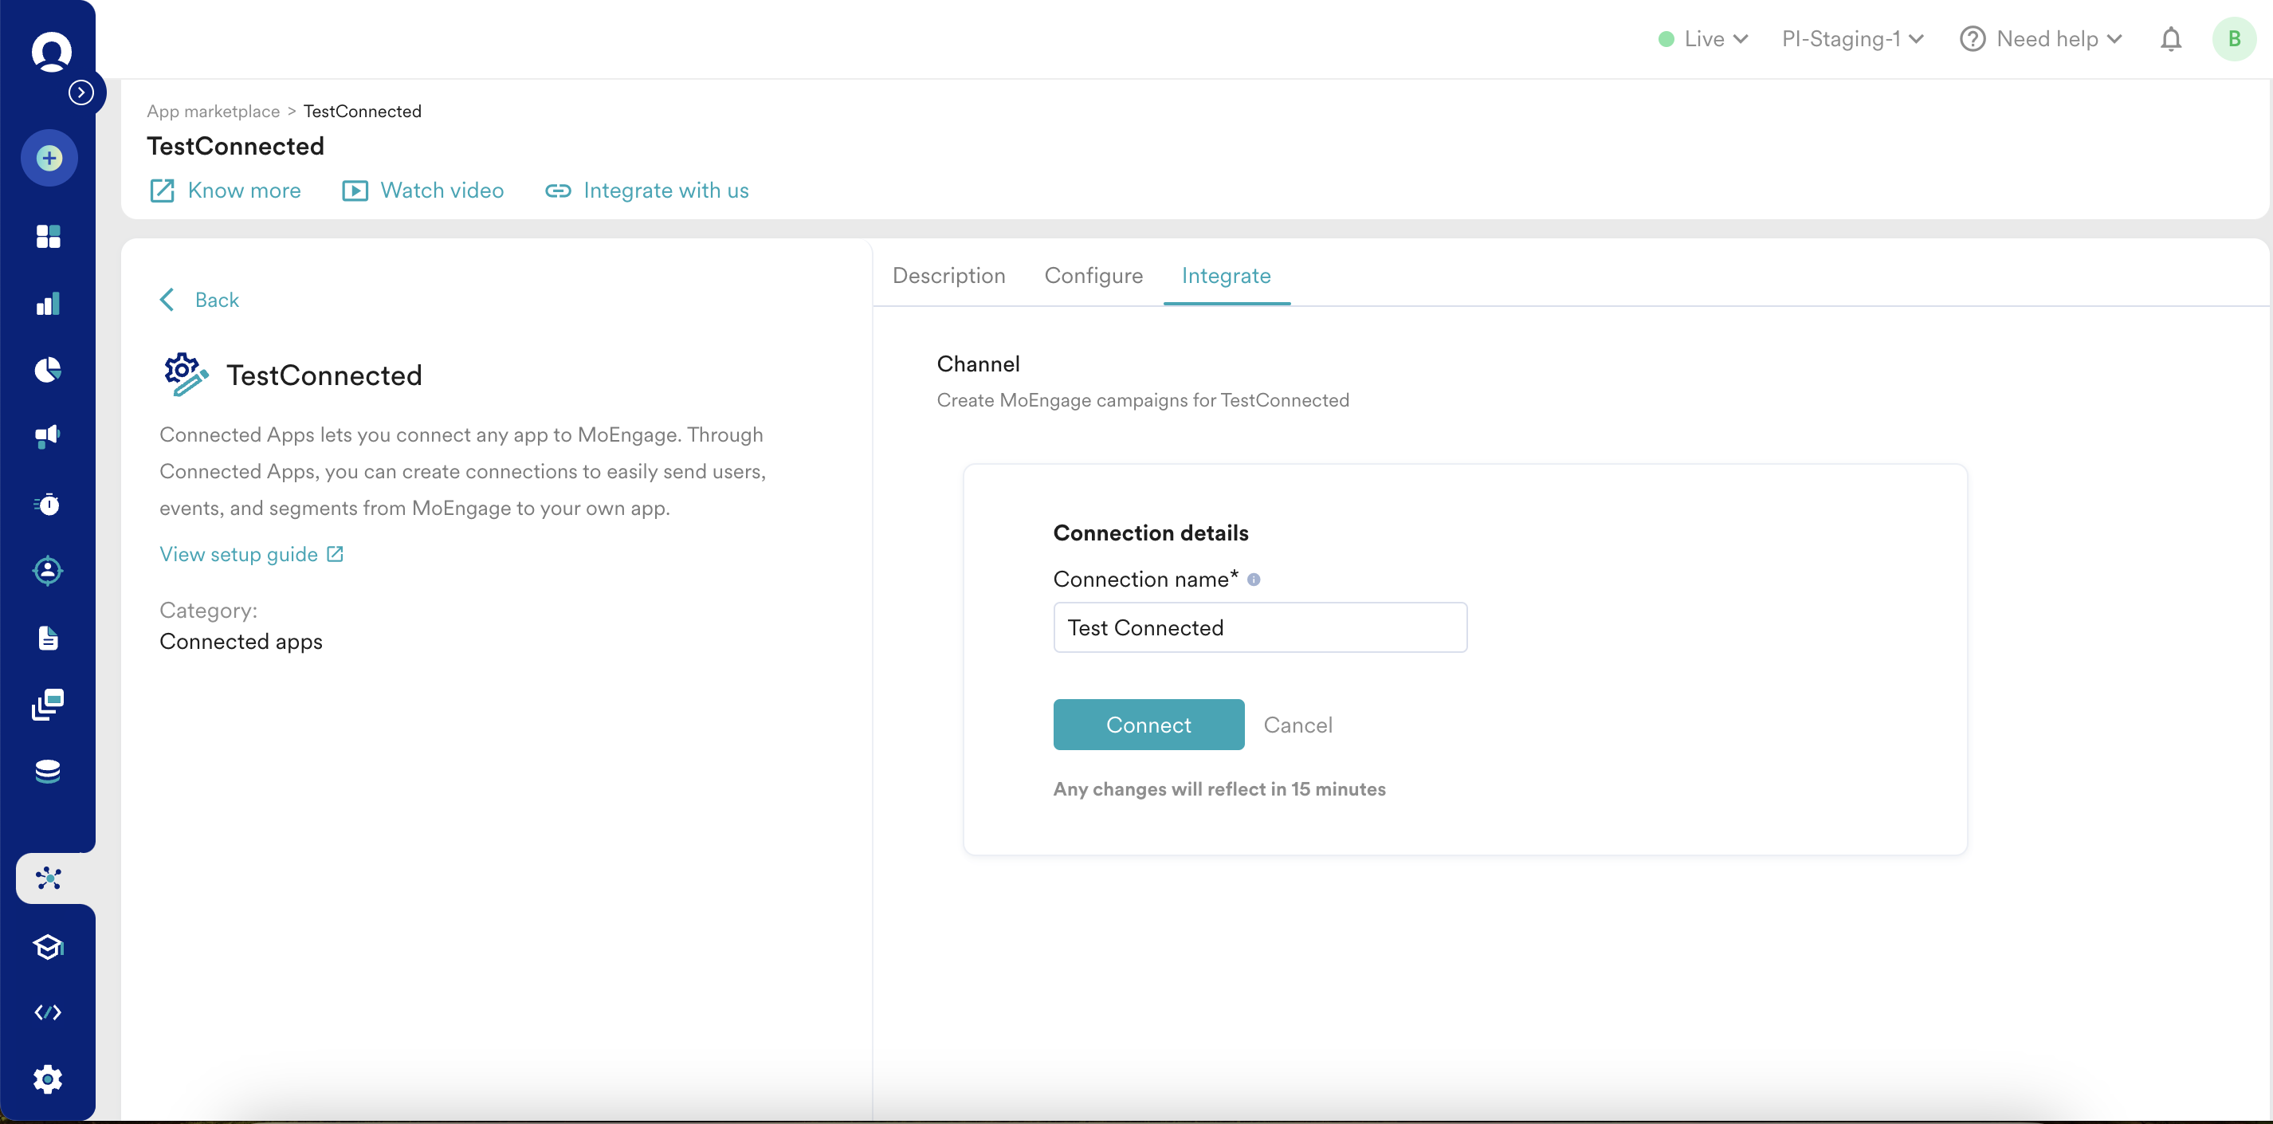
Task: Click the database stack sidebar icon
Action: pos(49,771)
